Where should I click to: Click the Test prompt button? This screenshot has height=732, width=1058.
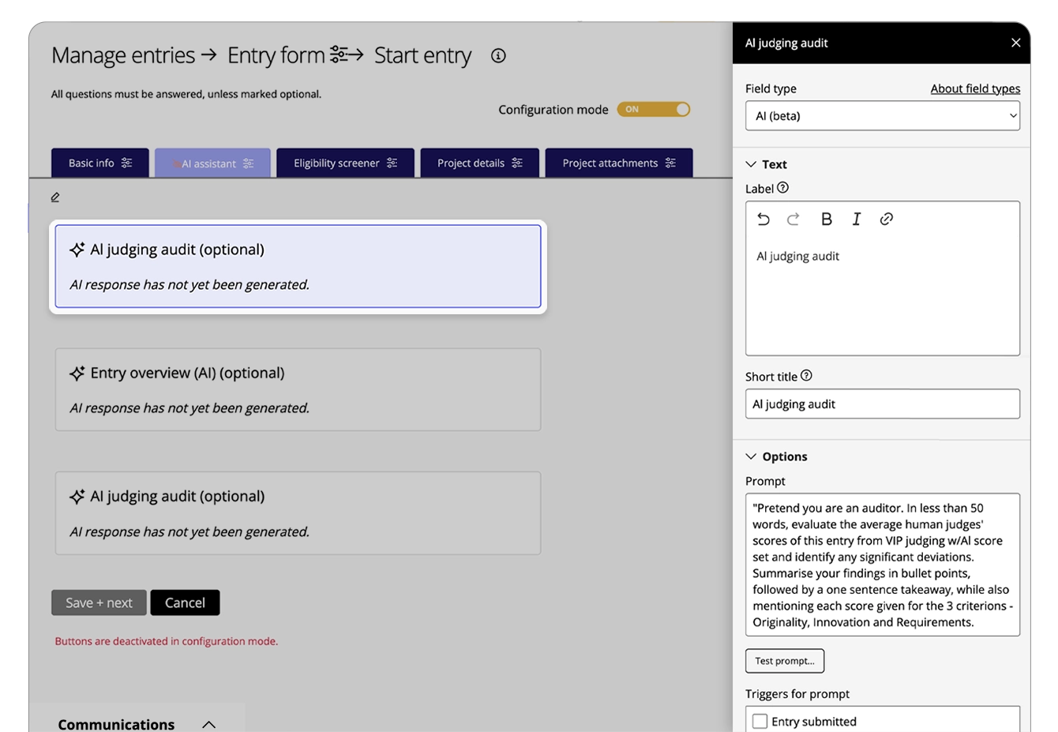784,661
